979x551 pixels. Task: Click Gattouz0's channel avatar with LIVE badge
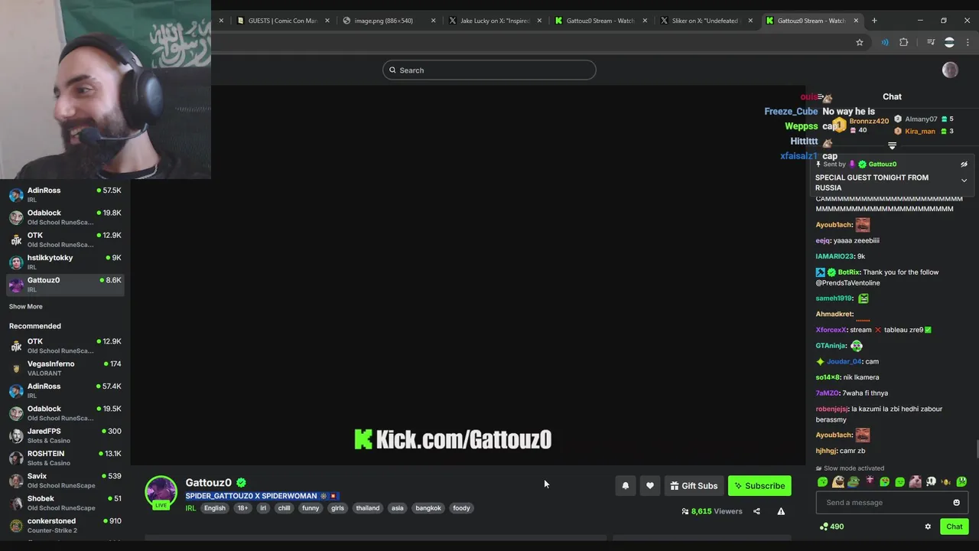161,492
